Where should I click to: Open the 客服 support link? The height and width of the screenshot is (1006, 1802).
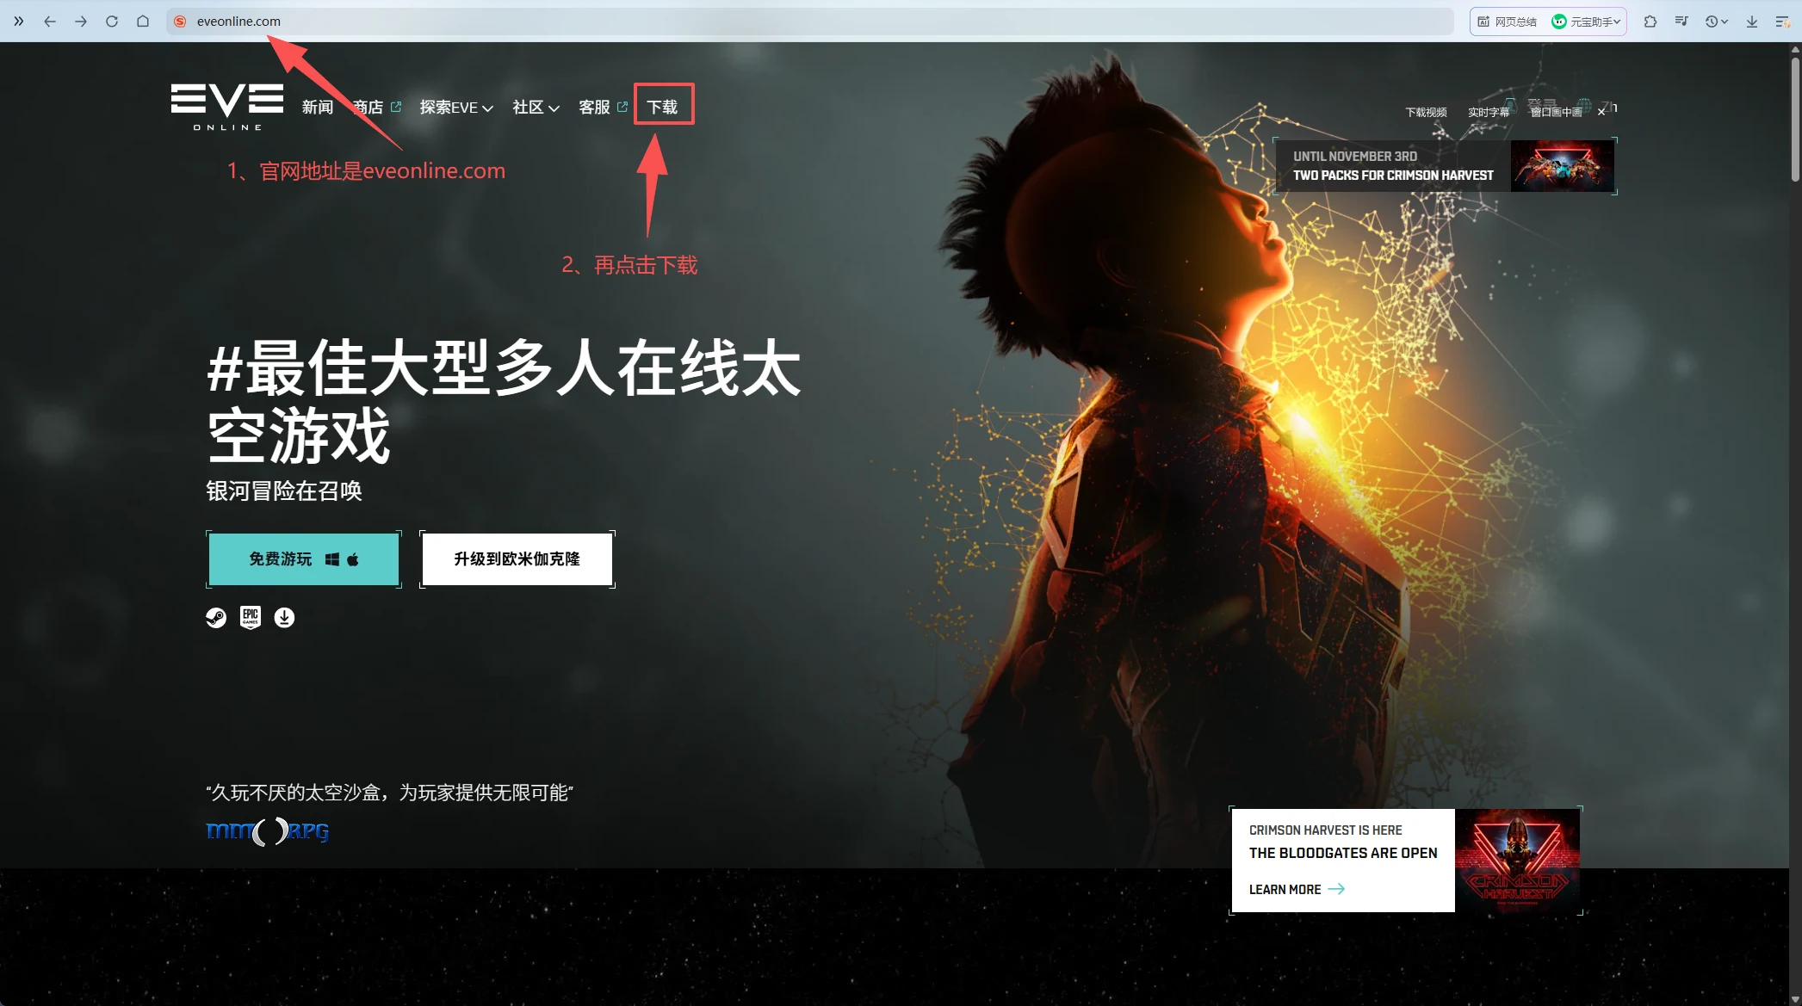(x=603, y=107)
